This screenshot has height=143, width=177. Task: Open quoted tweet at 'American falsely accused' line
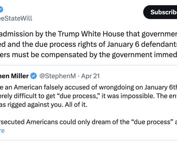(88, 87)
